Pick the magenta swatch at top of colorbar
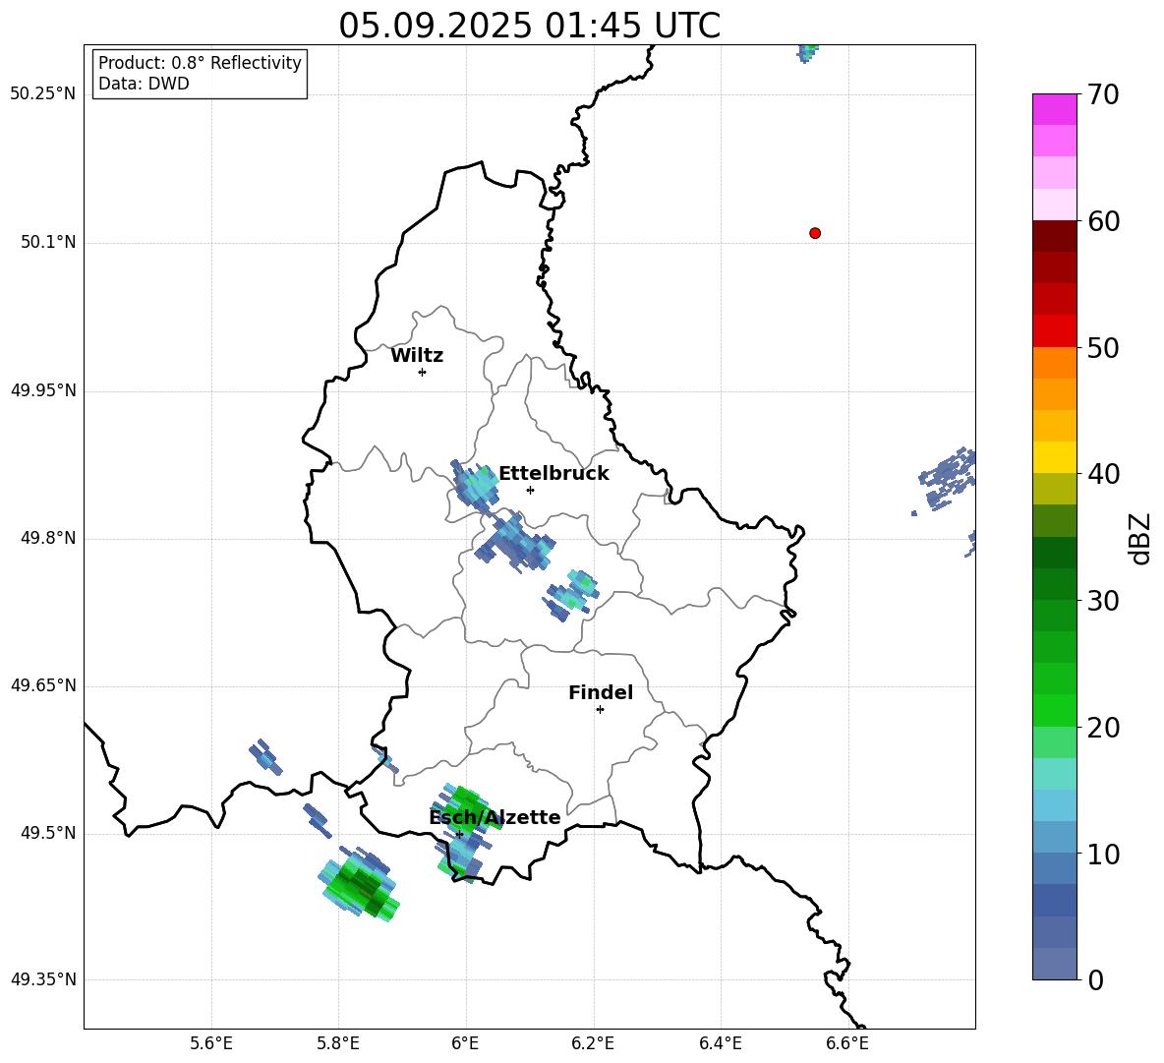1164x1063 pixels. pos(1054,109)
